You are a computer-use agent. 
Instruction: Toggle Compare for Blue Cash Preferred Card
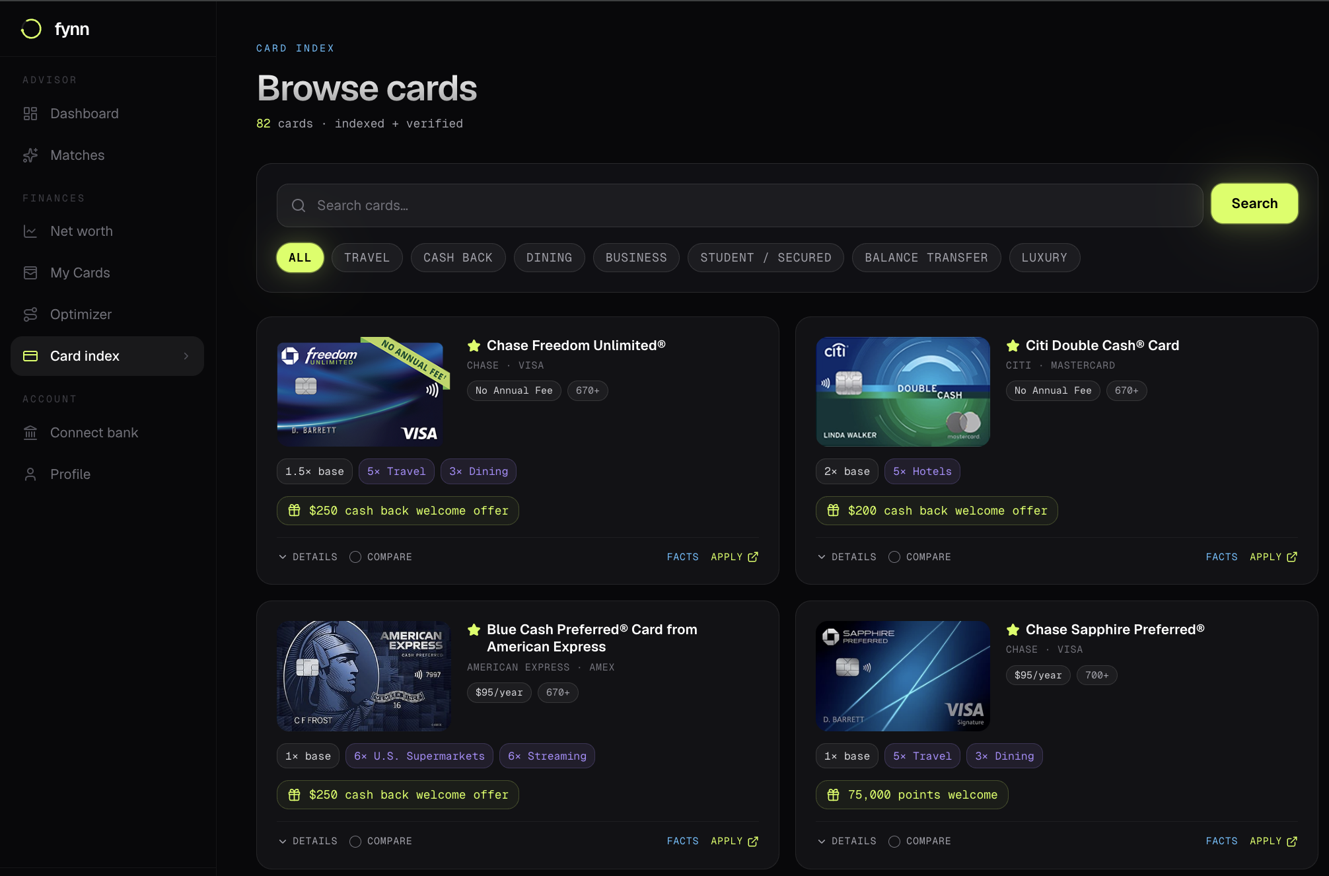[381, 841]
